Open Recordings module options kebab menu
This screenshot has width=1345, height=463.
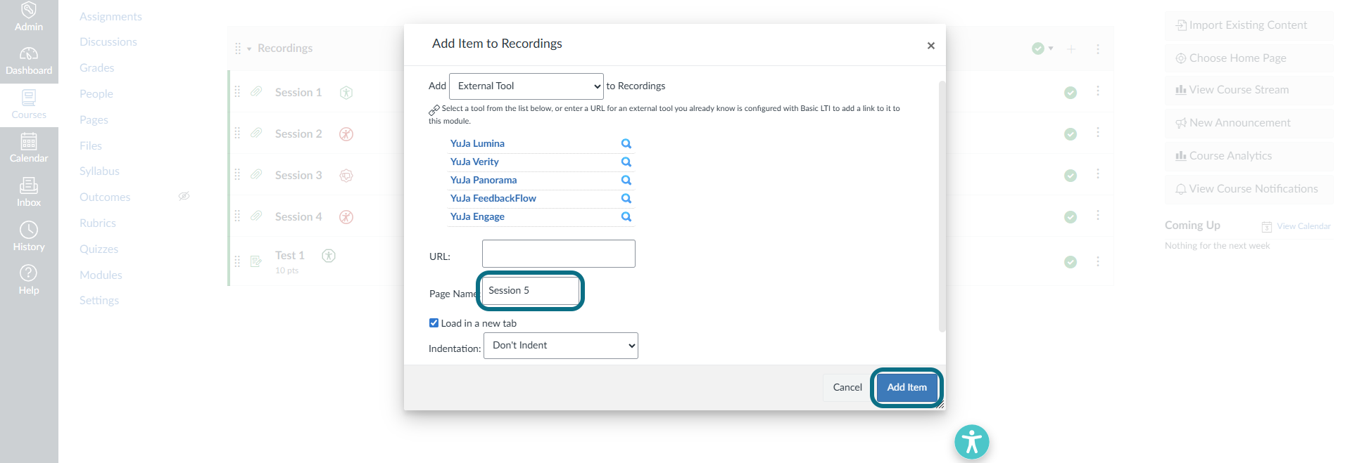click(x=1098, y=49)
